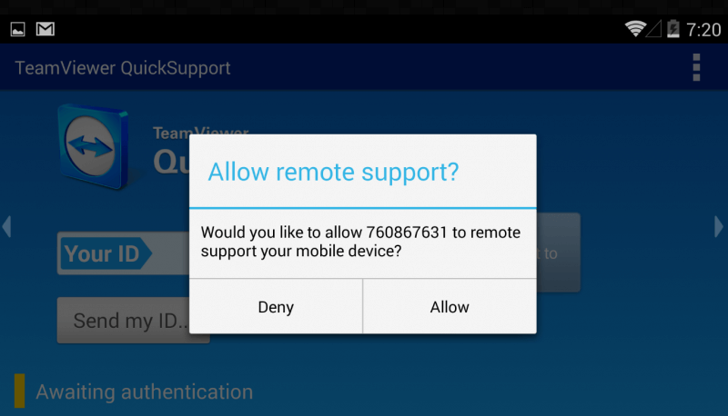Tap the Gmail notification icon

pyautogui.click(x=45, y=29)
